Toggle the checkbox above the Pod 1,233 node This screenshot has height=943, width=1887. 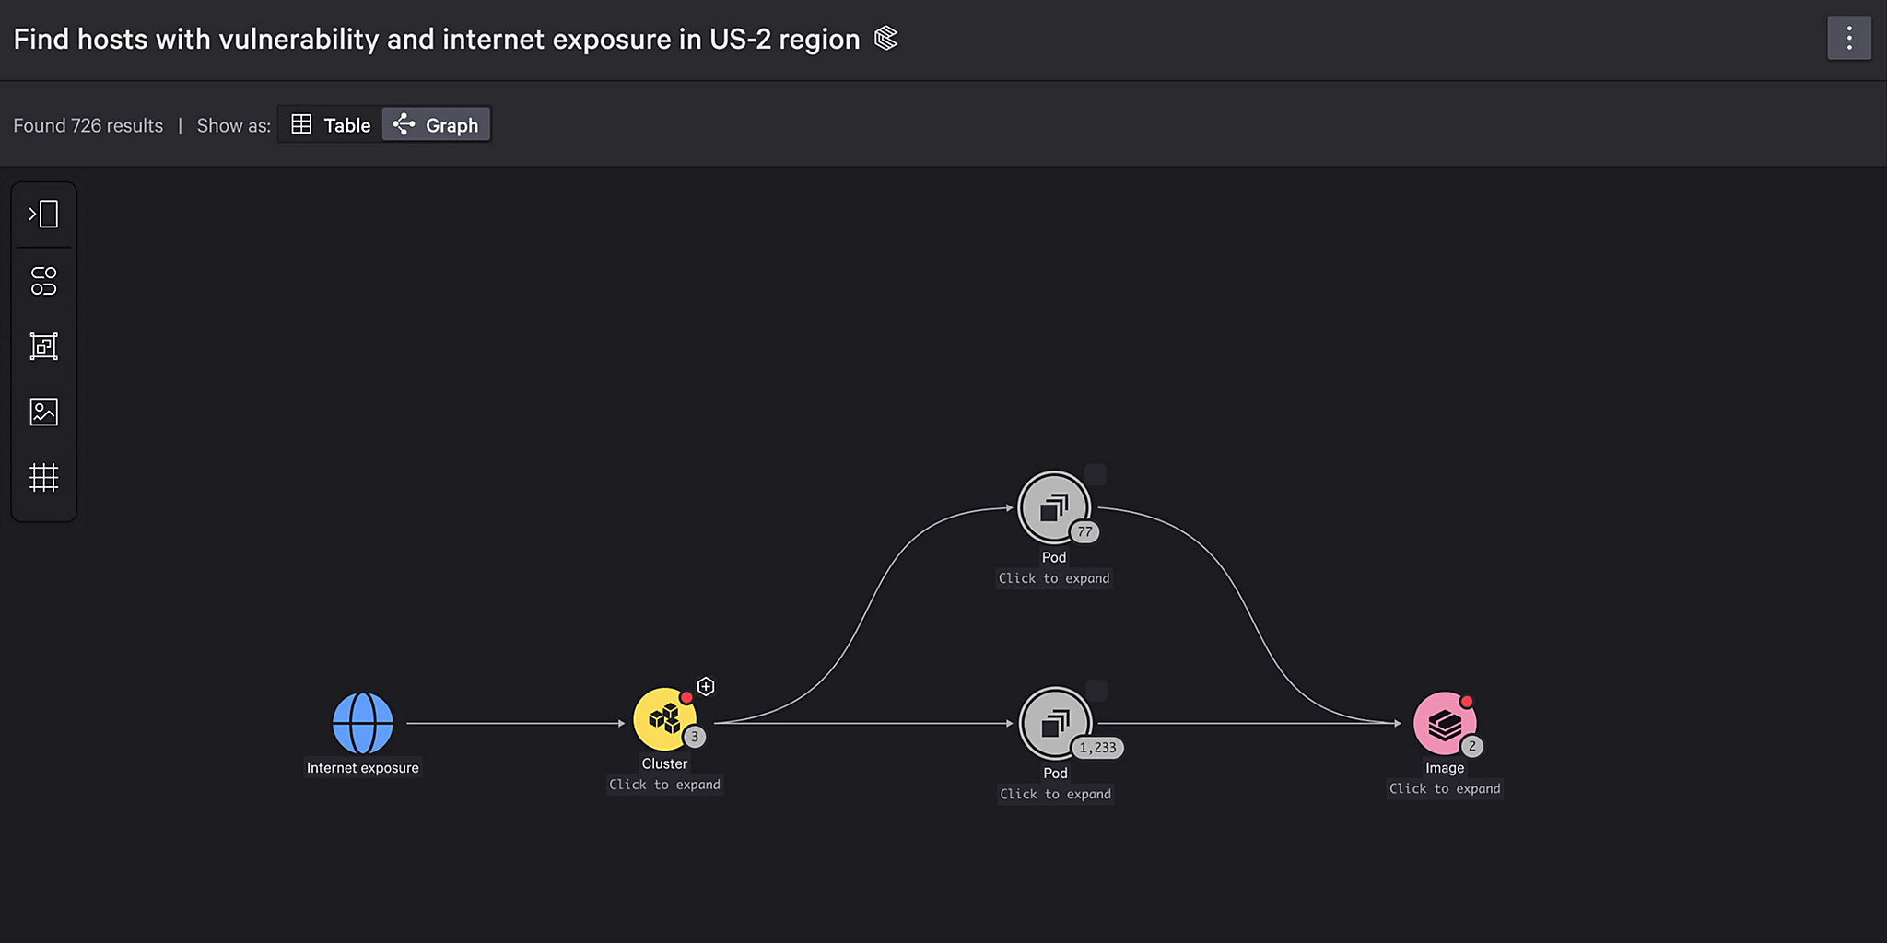point(1096,689)
